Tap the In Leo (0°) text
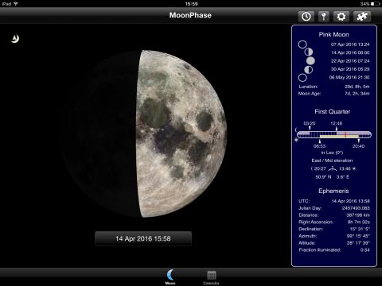 pyautogui.click(x=332, y=153)
